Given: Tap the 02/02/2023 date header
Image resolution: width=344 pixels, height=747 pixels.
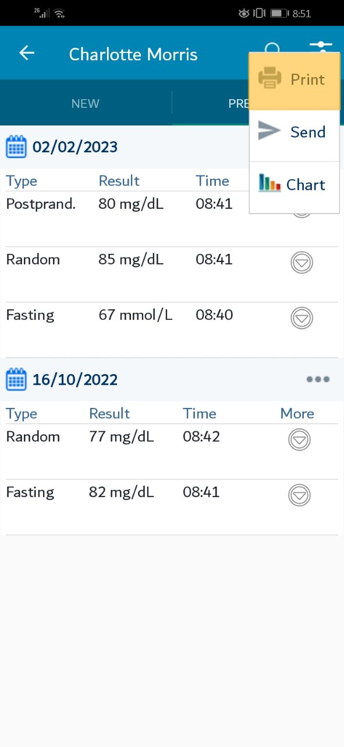Looking at the screenshot, I should (x=75, y=146).
